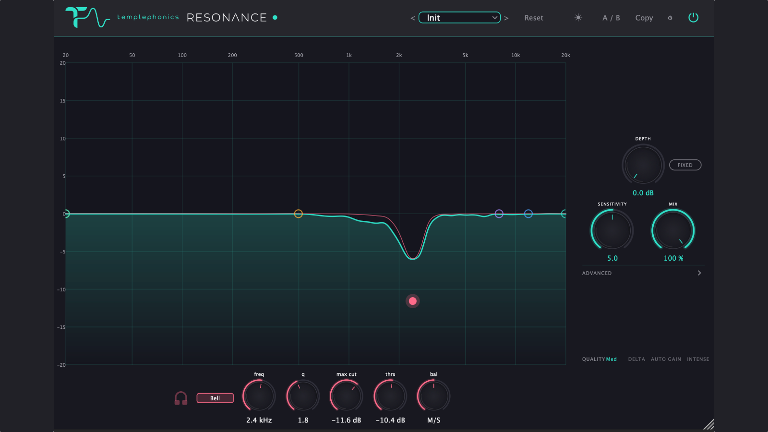Toggle light theme sun icon
Screen dimensions: 768x432
pyautogui.click(x=578, y=18)
